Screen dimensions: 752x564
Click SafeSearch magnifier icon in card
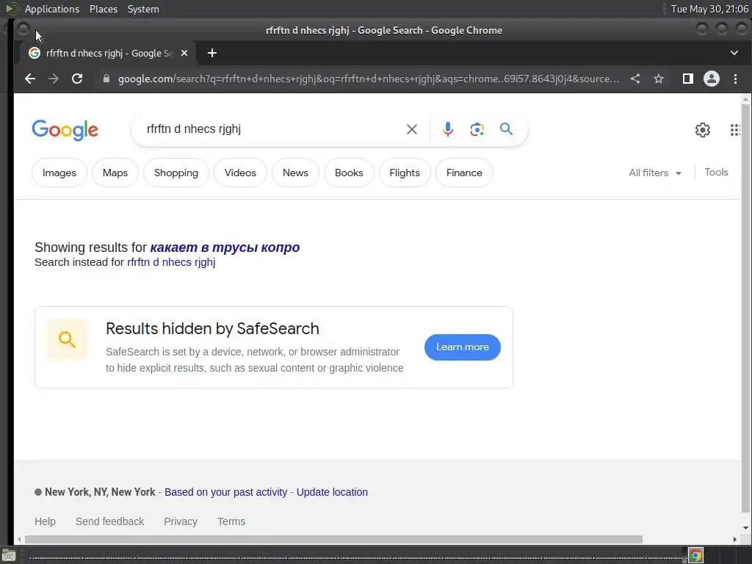coord(67,339)
